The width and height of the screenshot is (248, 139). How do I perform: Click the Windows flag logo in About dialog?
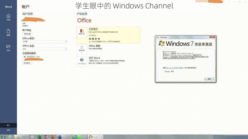[162, 43]
